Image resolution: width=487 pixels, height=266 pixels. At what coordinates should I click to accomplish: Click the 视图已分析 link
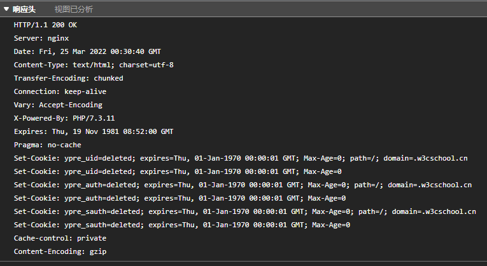point(73,10)
